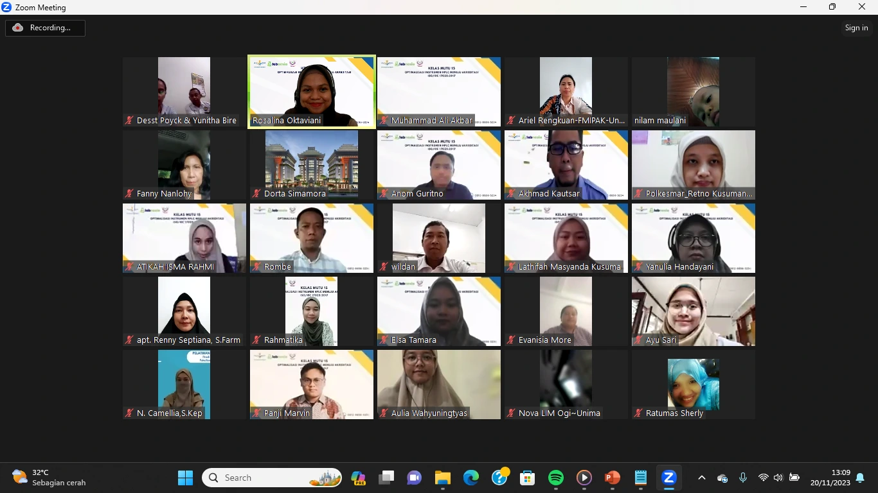Click the mute indicator beside Elsa Tamara
Screen dimensions: 878x493
384,340
